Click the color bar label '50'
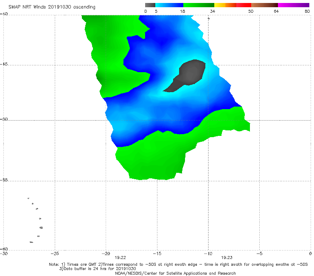This screenshot has height=276, width=314. point(251,11)
